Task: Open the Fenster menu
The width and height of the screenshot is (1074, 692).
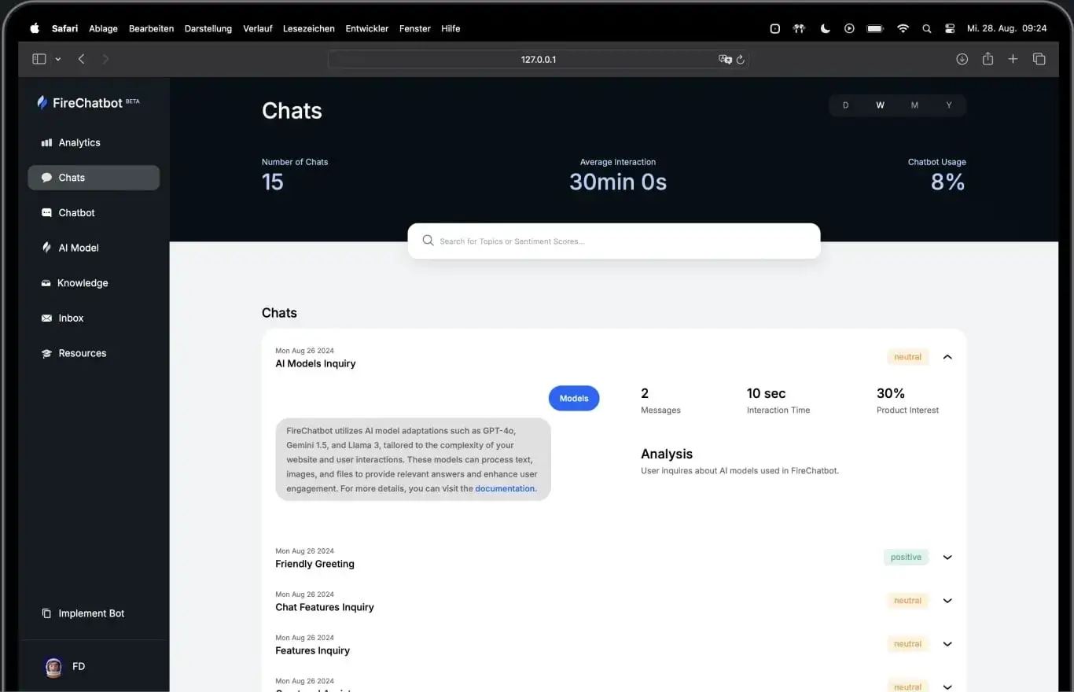Action: coord(415,28)
